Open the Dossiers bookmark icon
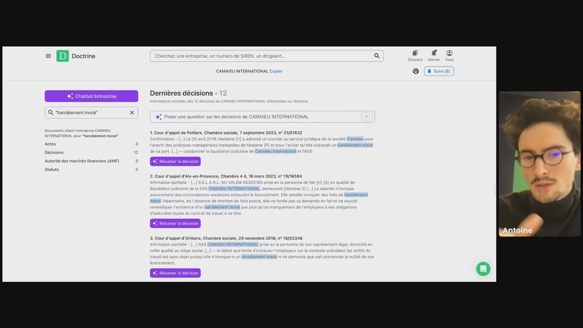Image resolution: width=583 pixels, height=328 pixels. click(415, 56)
